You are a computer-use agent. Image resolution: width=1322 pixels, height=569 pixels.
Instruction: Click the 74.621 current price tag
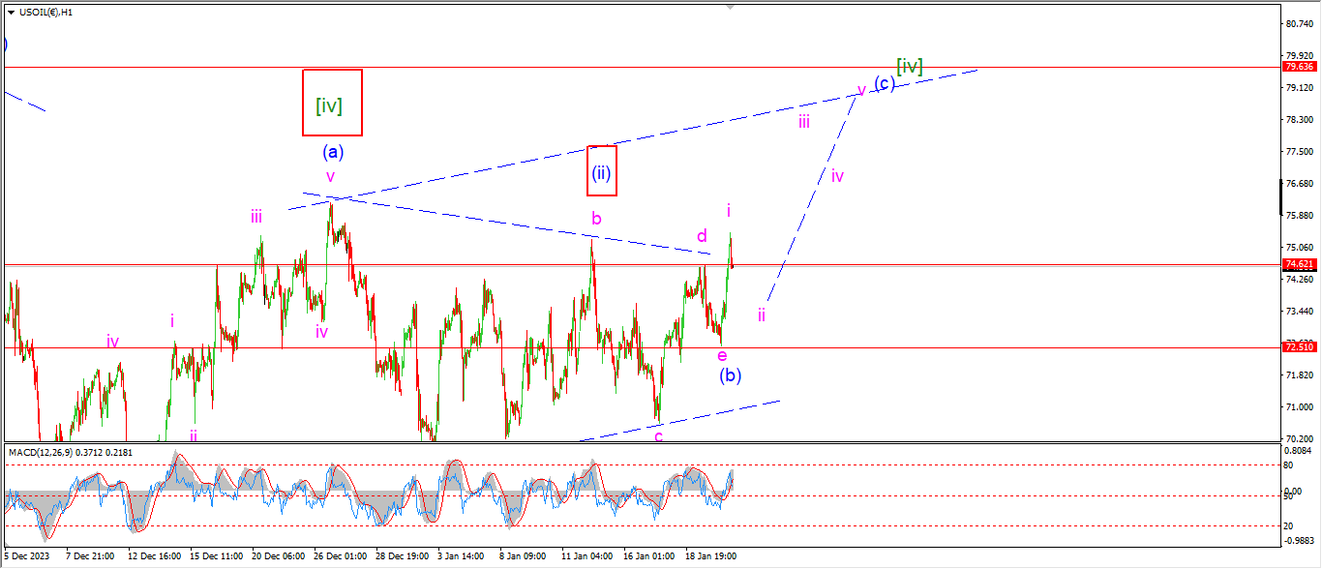click(x=1298, y=264)
